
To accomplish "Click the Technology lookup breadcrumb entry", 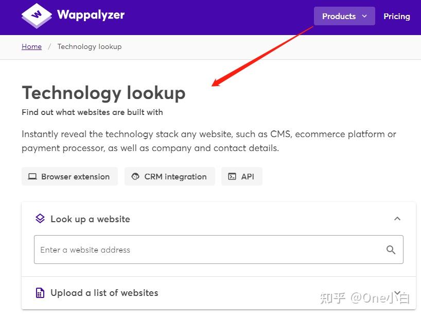I will pyautogui.click(x=89, y=46).
